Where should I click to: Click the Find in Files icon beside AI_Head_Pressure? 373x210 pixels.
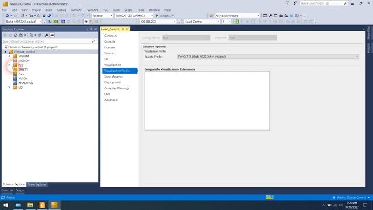click(x=212, y=16)
